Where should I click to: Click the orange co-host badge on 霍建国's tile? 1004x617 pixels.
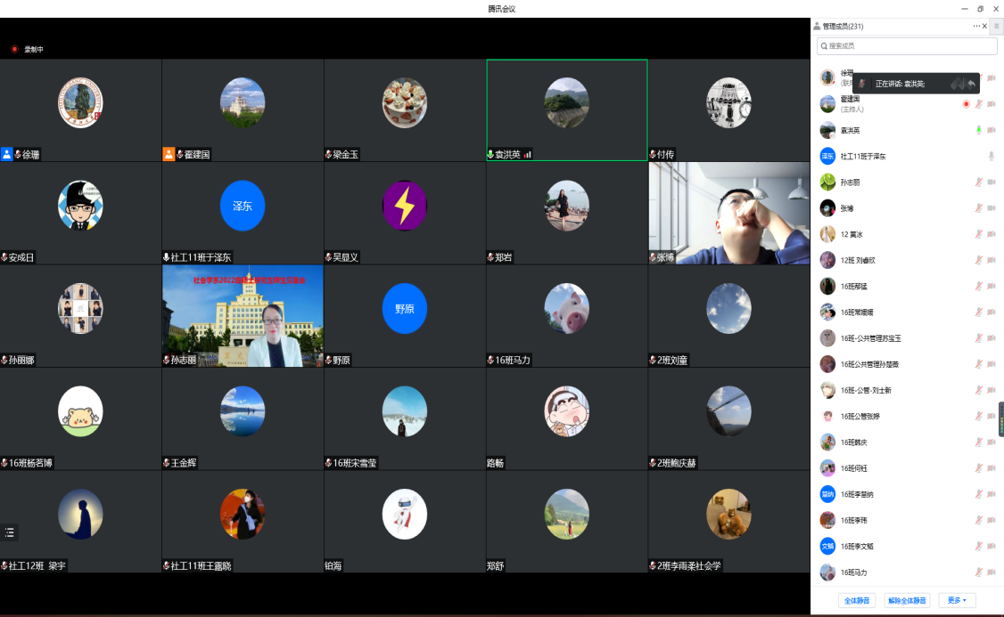[169, 154]
